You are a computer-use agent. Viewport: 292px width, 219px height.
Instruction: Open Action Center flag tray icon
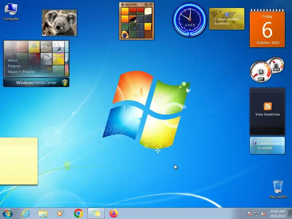coord(249,214)
